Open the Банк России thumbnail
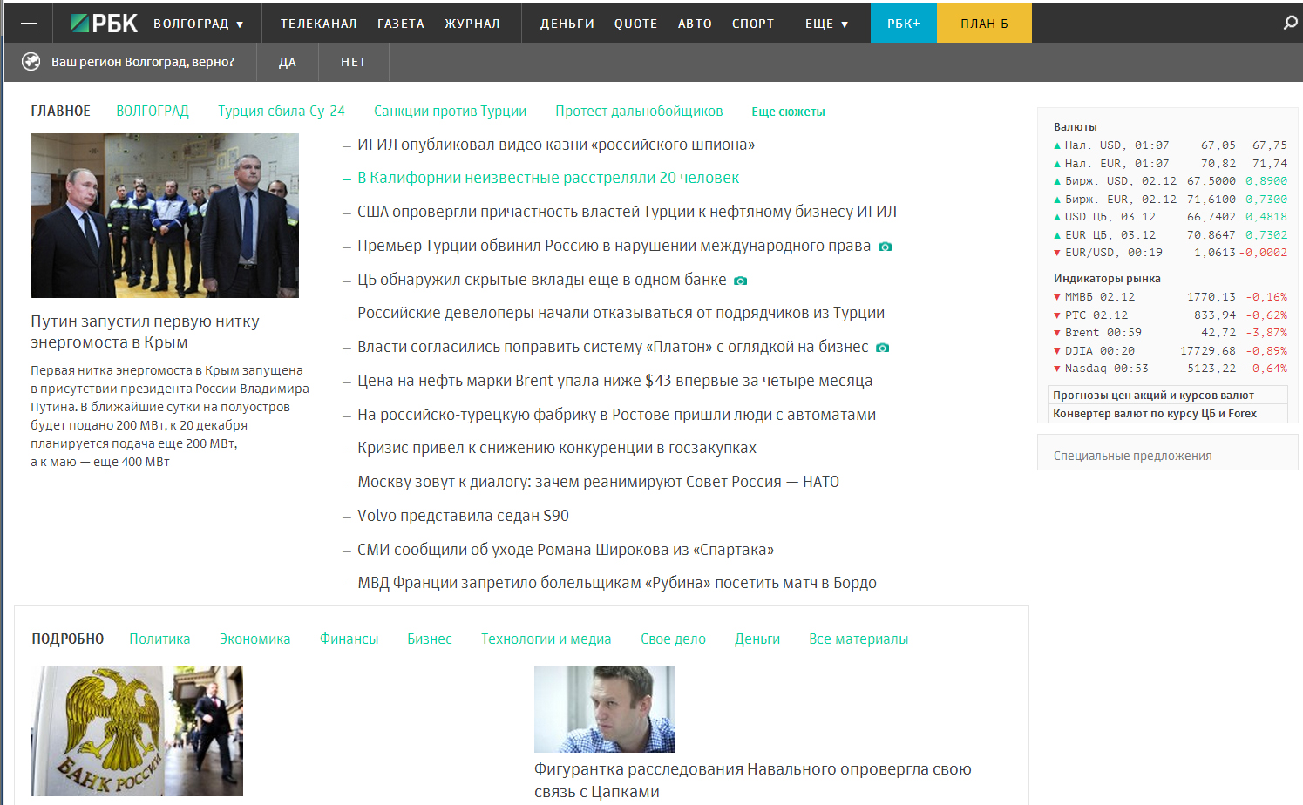This screenshot has height=805, width=1303. (x=137, y=731)
